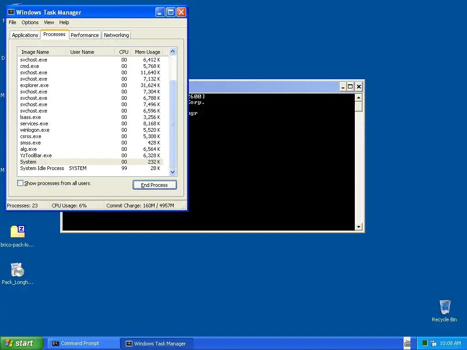The image size is (467, 350).
Task: Select the System process row
Action: (x=91, y=162)
